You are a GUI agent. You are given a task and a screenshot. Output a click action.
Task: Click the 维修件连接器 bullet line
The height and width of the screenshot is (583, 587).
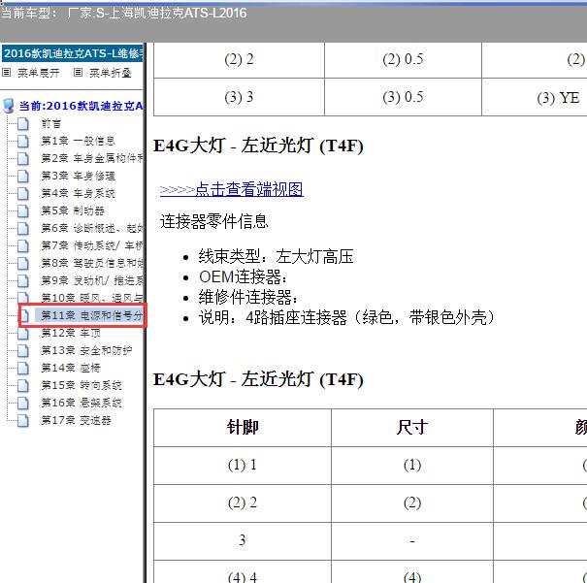click(248, 298)
